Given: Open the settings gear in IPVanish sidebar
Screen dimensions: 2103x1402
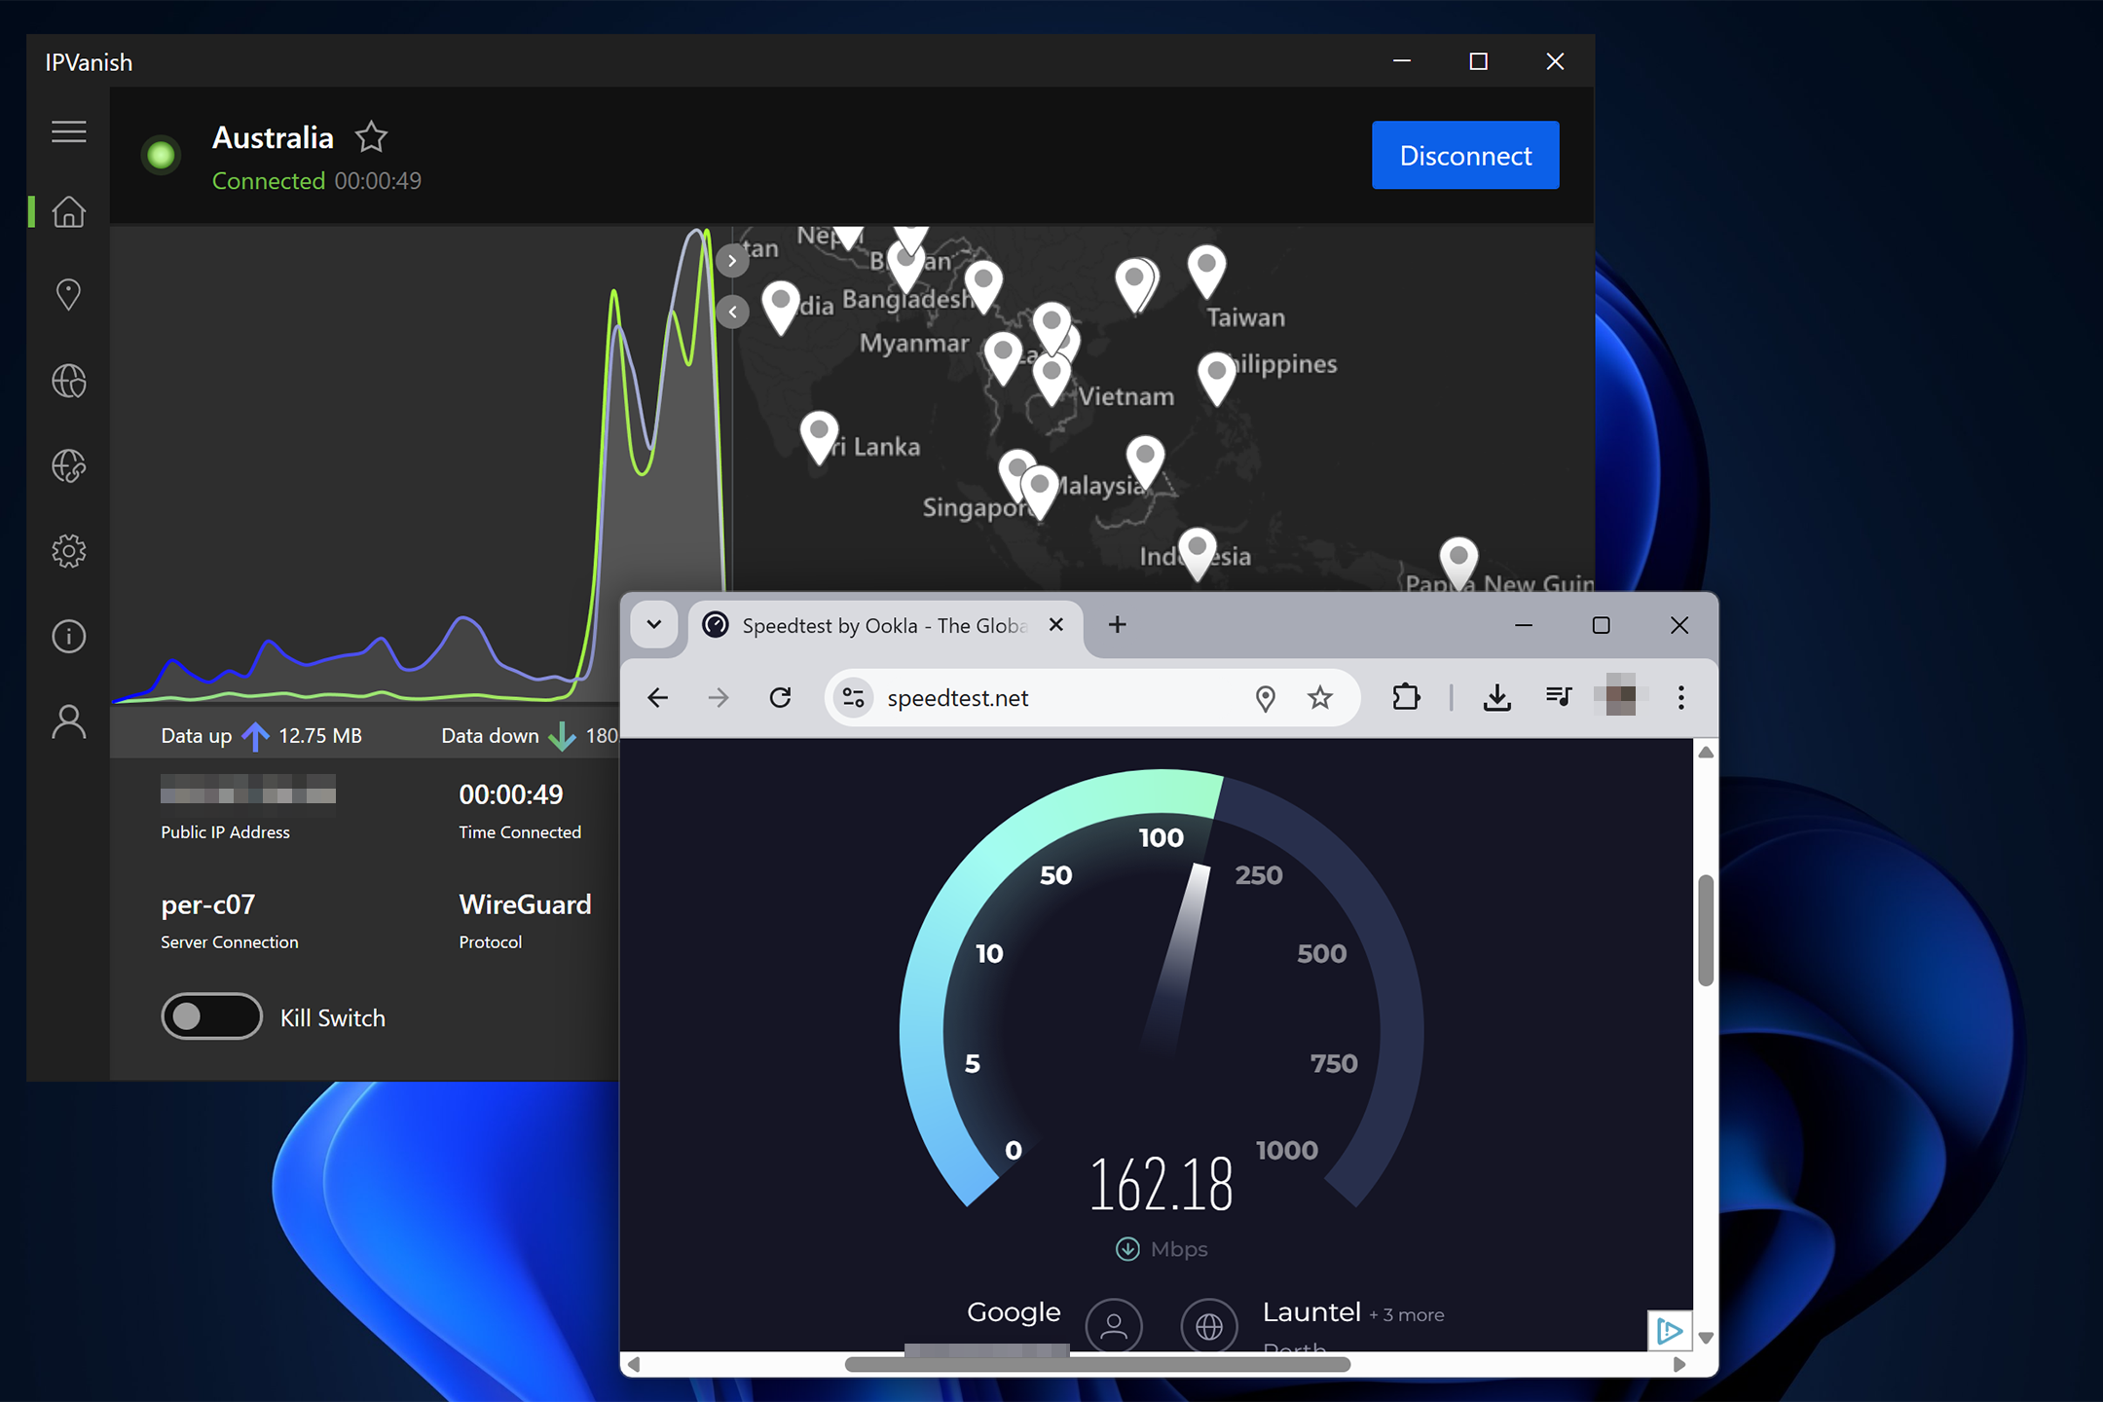Looking at the screenshot, I should [69, 551].
